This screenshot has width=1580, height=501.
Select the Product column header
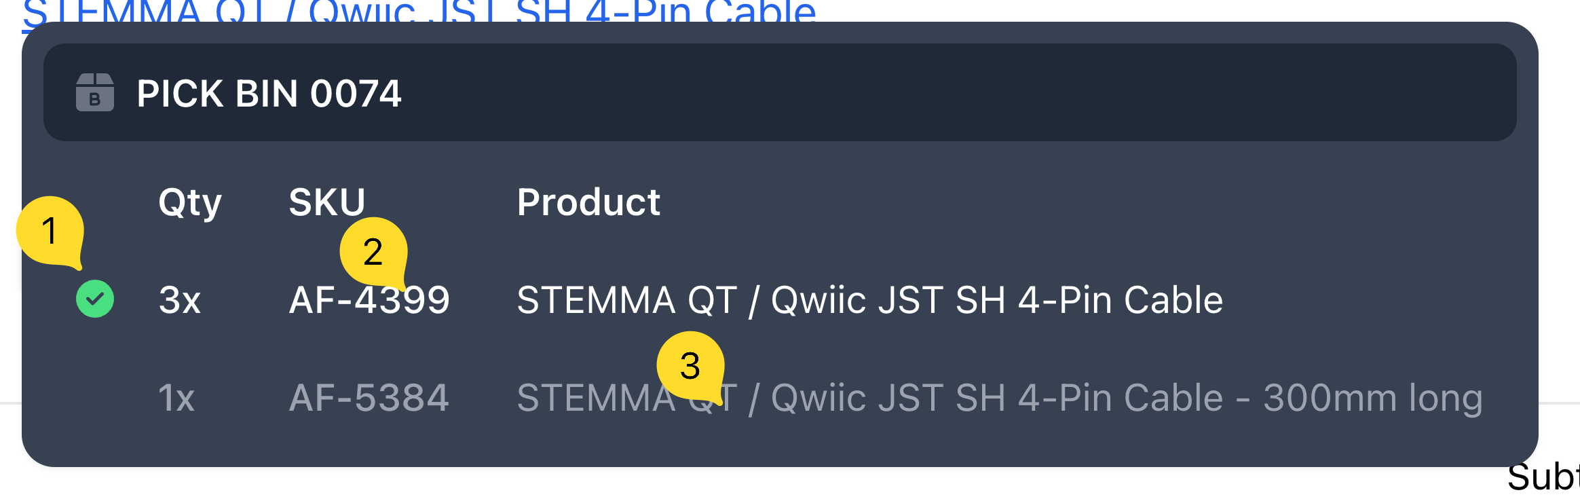pos(588,202)
